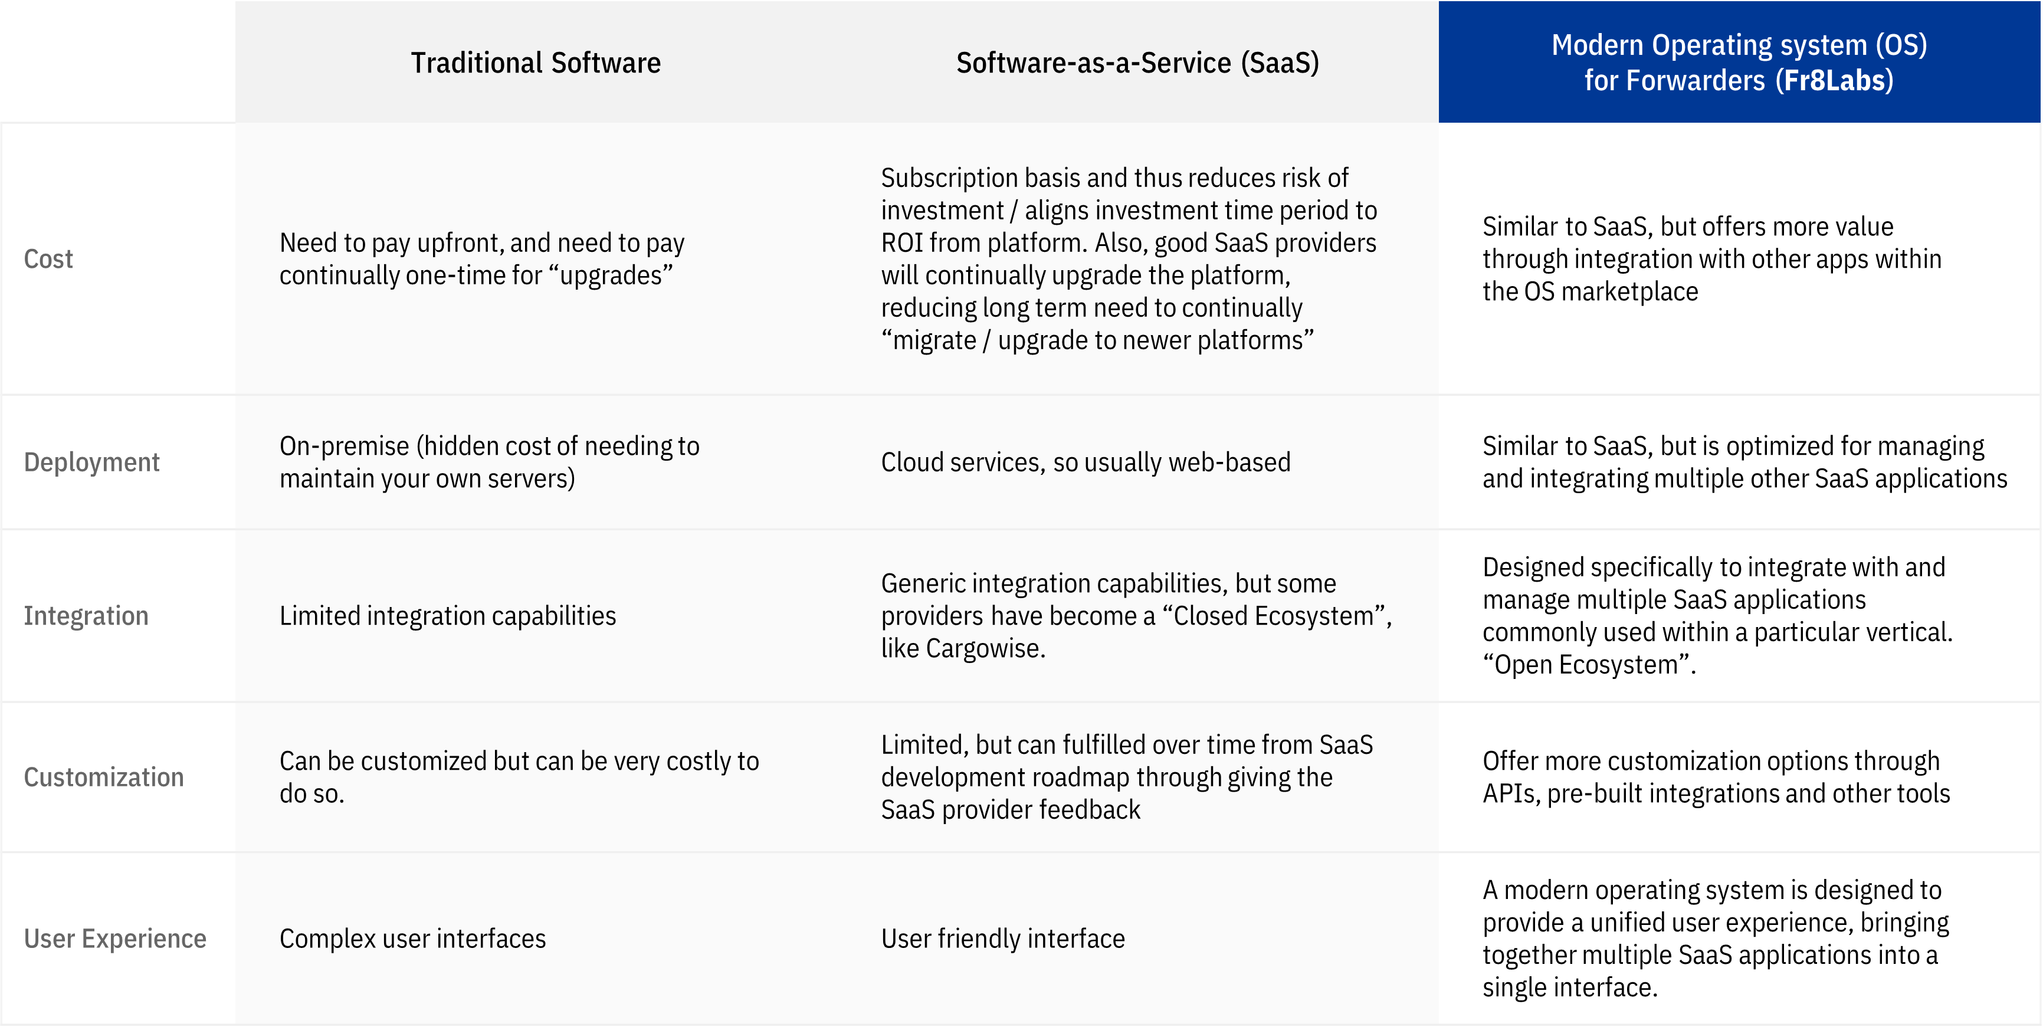Click the User Experience row label

coord(115,938)
